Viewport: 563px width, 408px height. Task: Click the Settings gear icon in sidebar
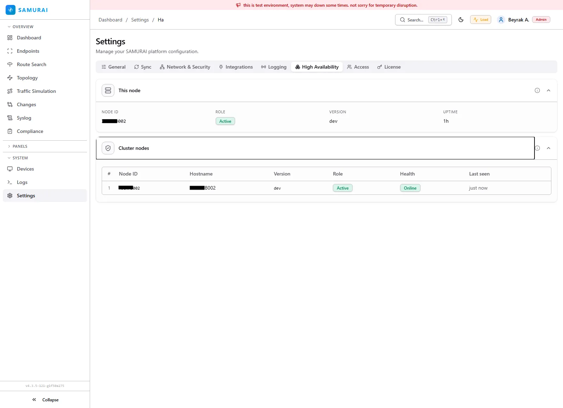[x=10, y=196]
